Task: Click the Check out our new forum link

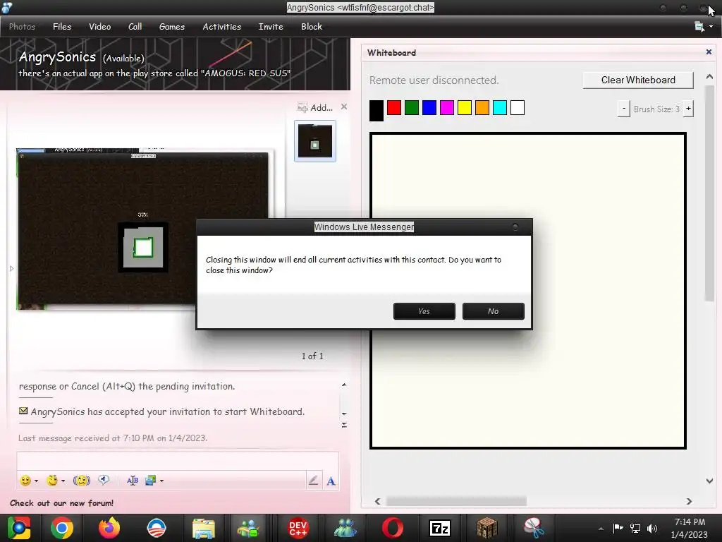Action: tap(62, 502)
